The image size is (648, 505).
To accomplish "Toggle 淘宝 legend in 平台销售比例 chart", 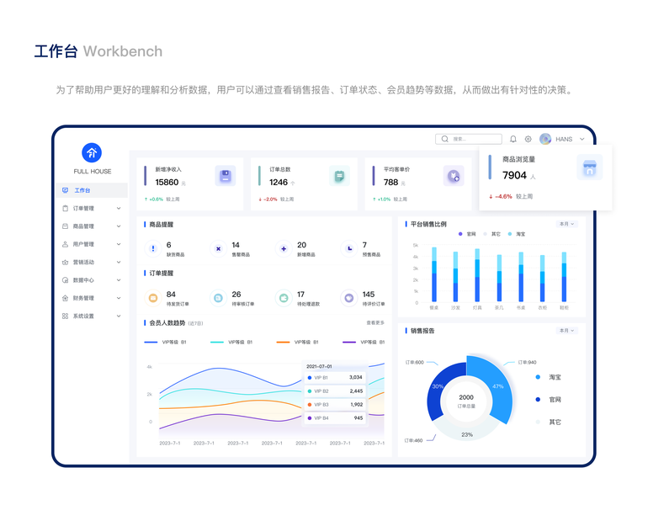I will click(x=517, y=234).
